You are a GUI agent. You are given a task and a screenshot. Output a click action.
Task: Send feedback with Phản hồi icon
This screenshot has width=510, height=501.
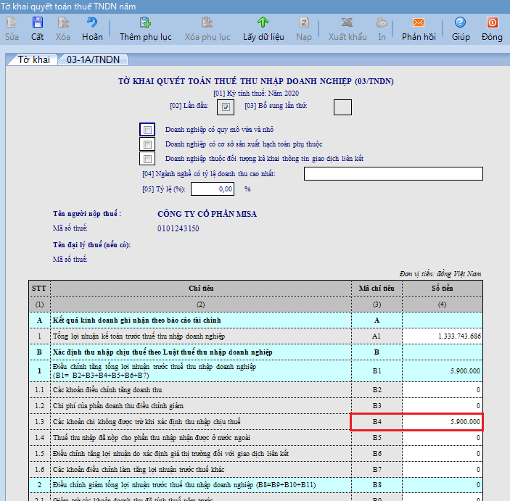(419, 22)
